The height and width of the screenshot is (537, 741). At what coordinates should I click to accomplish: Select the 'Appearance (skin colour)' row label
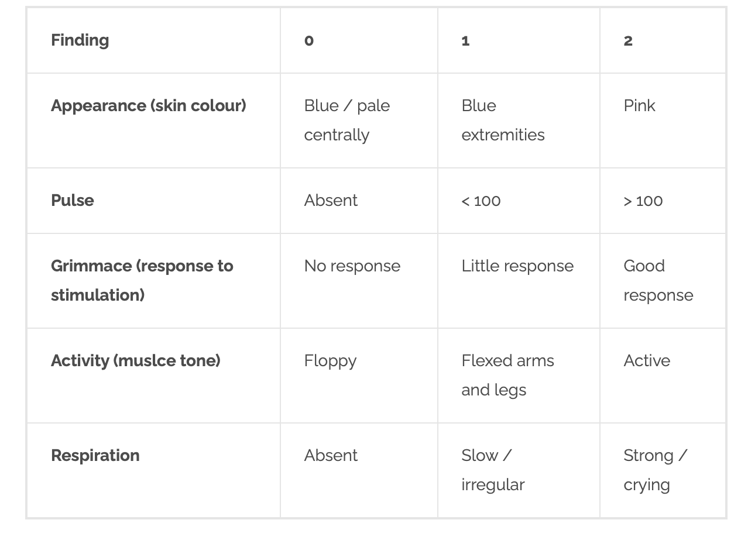tap(148, 106)
